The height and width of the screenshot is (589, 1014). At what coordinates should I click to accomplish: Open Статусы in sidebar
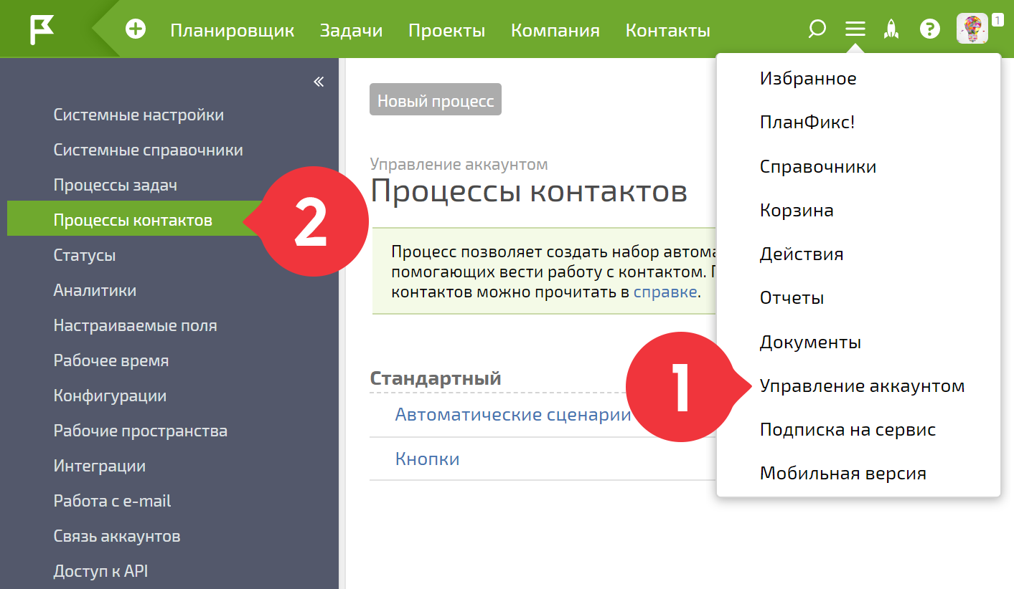click(85, 255)
